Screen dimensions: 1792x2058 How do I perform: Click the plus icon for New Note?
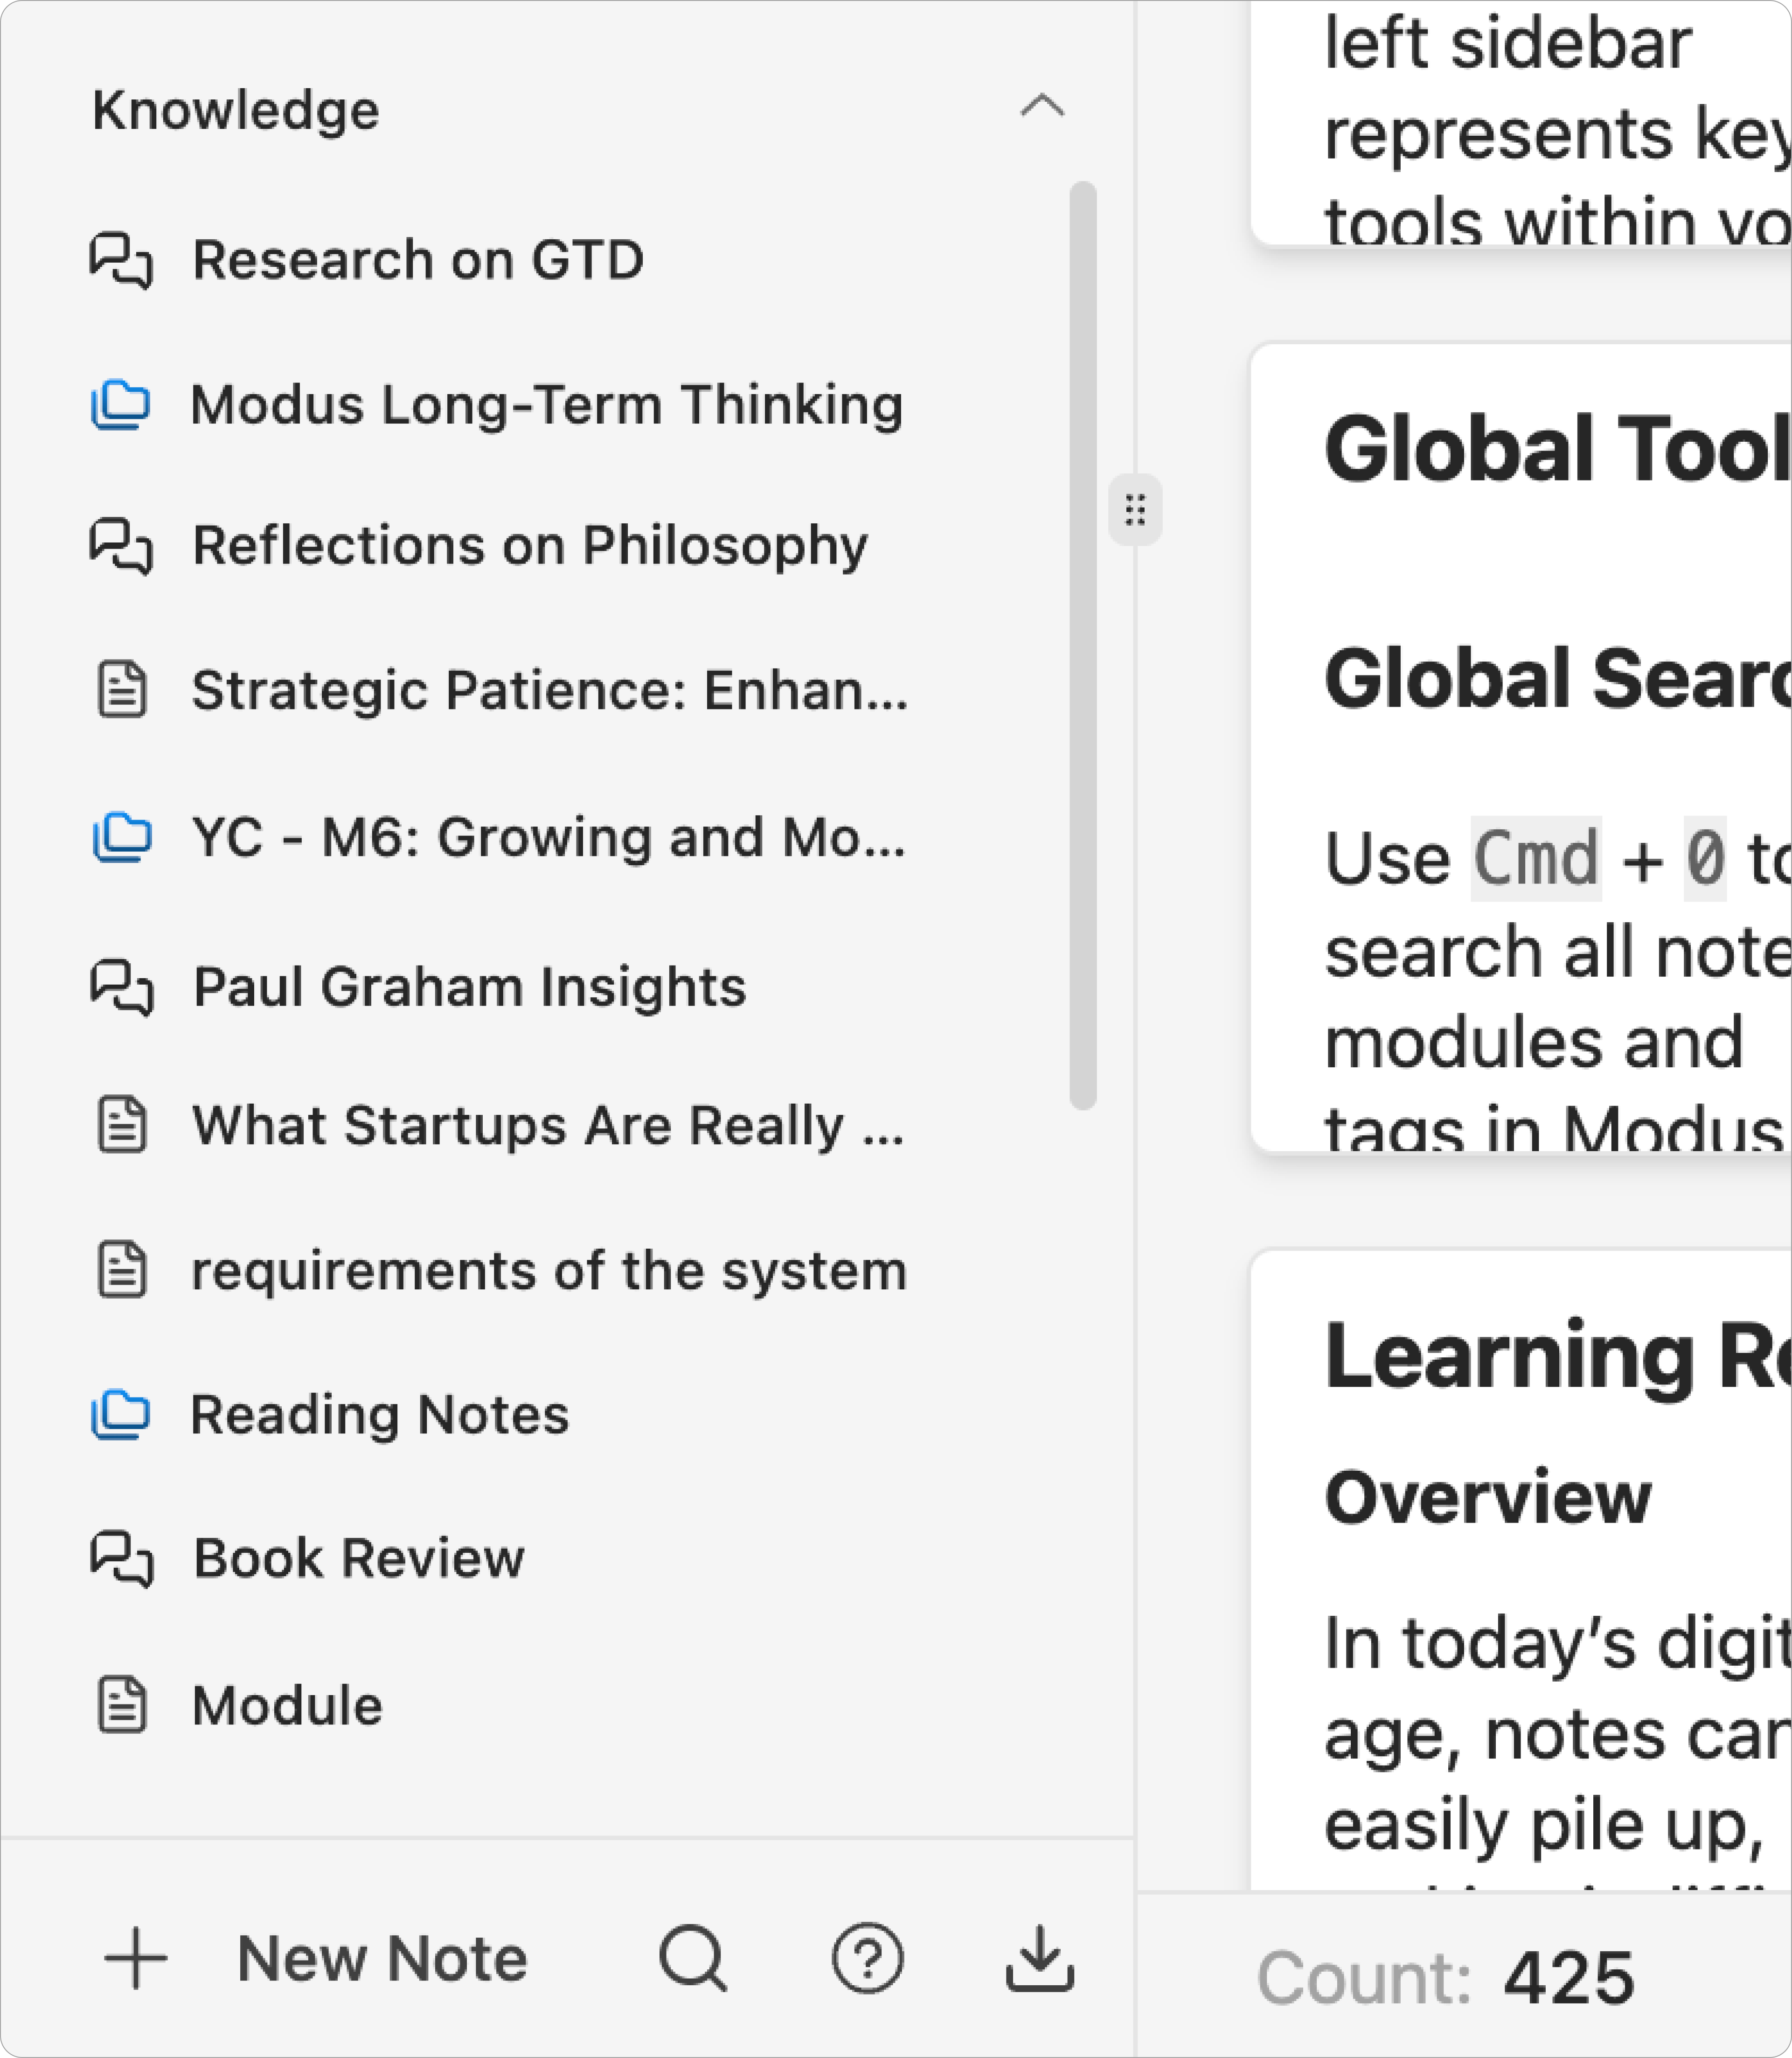(x=136, y=1958)
